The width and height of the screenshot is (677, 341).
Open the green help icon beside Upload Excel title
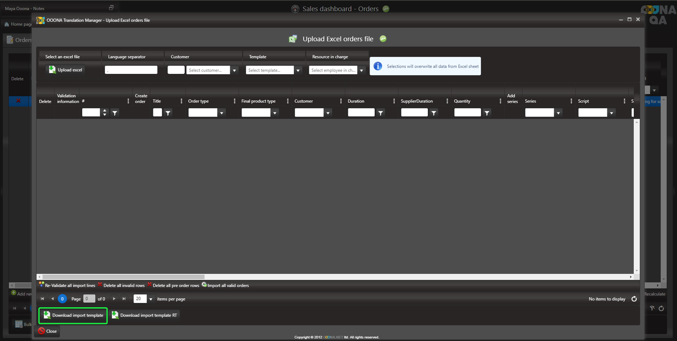tap(383, 39)
